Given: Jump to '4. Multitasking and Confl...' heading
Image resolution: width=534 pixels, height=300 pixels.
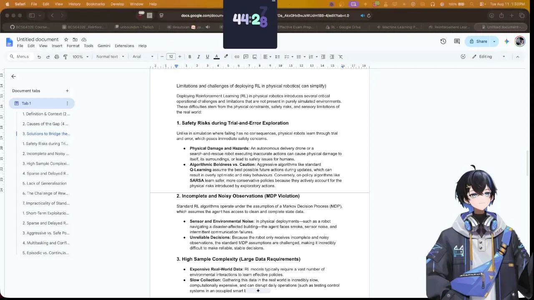Looking at the screenshot, I should [x=46, y=243].
